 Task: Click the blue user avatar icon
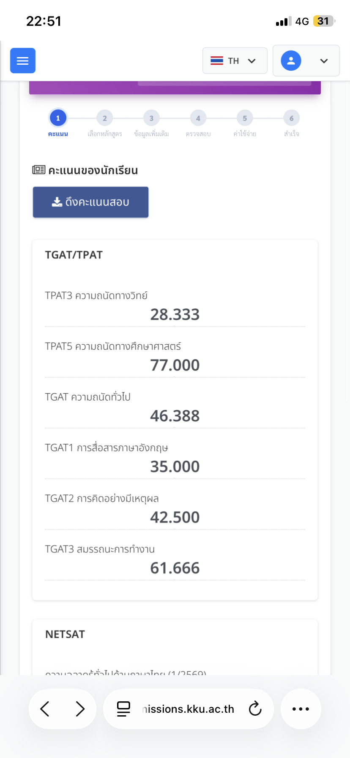coord(291,60)
